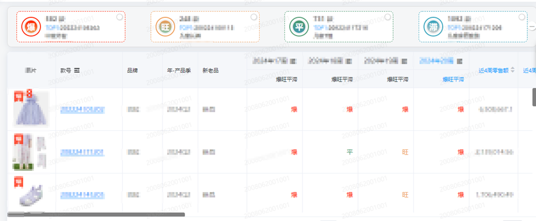536x221 pixels.
Task: Click the sneaker row retail sales value
Action: tap(494, 195)
